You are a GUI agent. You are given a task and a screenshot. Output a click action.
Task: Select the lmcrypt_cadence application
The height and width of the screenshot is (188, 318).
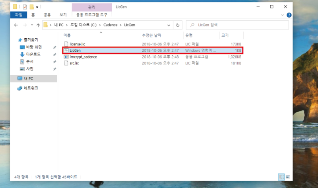tap(83, 57)
